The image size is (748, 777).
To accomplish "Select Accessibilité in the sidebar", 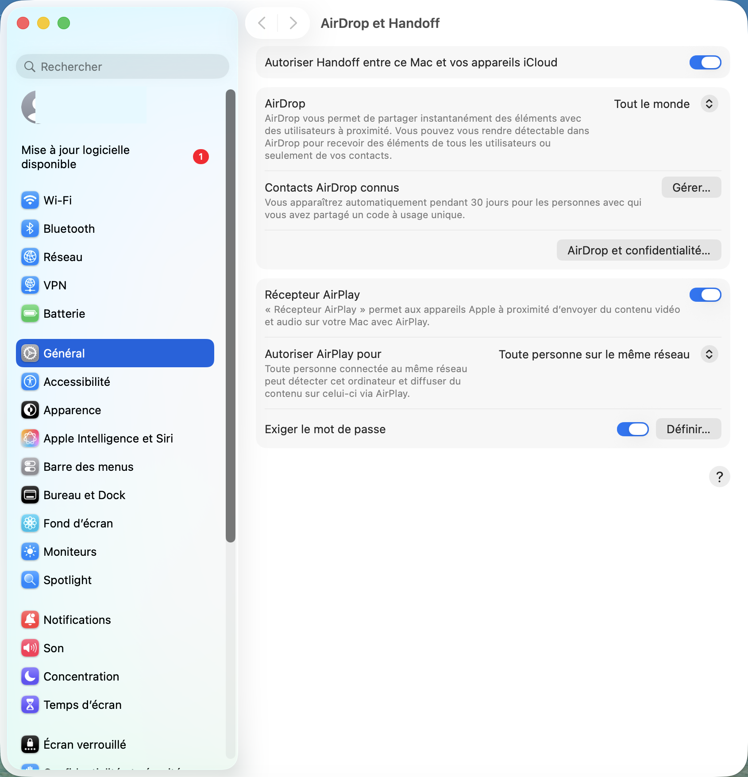I will (x=115, y=382).
